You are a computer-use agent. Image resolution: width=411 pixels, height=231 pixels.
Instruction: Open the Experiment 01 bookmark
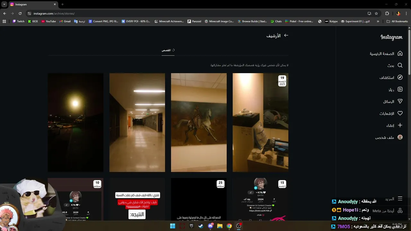coord(355,21)
